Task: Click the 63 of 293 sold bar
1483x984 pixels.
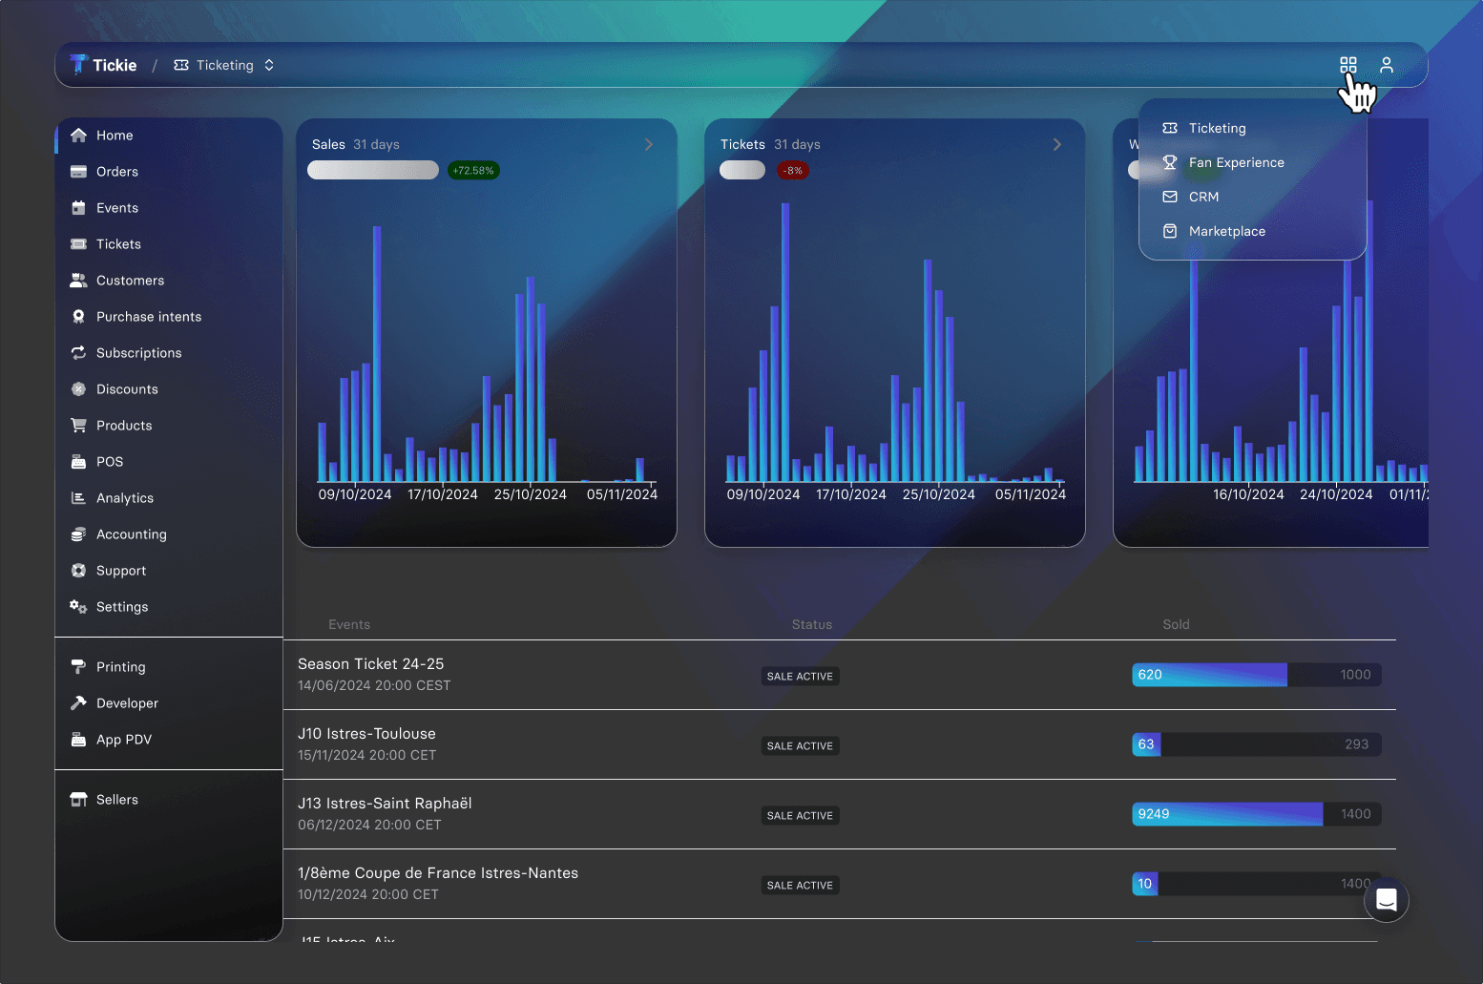Action: tap(1257, 744)
